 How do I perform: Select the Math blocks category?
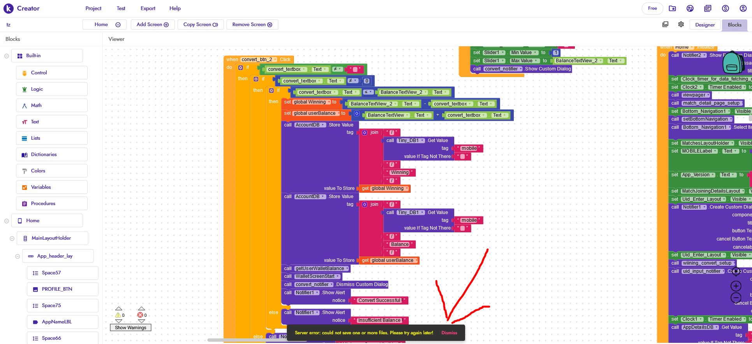click(x=52, y=105)
